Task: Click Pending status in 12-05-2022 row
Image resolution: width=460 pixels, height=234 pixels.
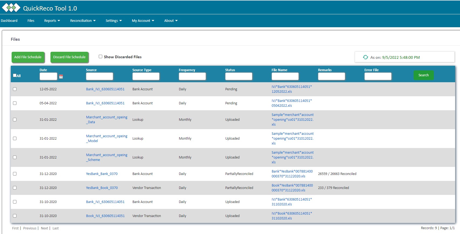Action: (231, 89)
